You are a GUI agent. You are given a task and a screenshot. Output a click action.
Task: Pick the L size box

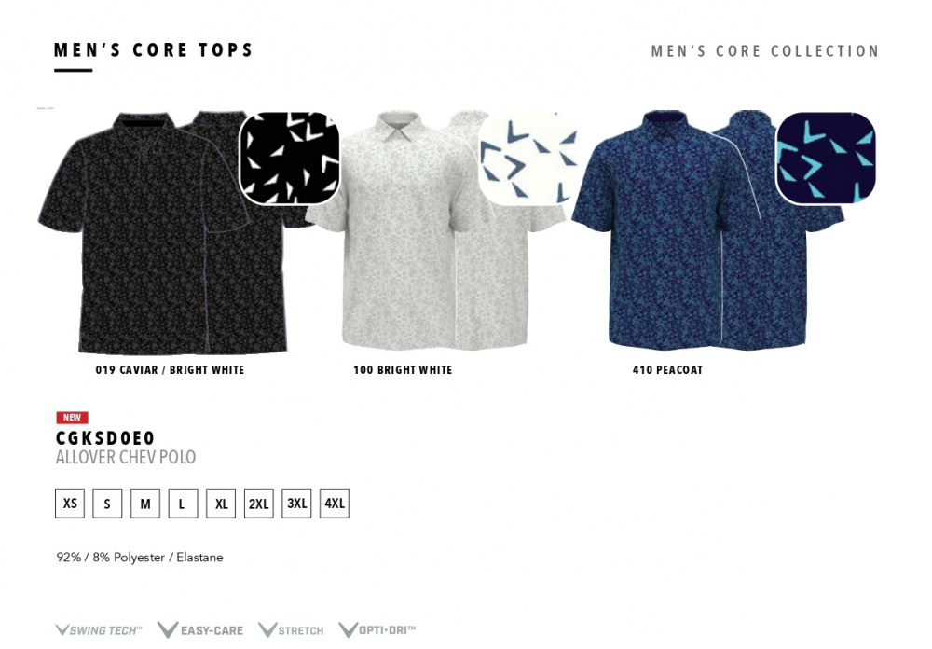[183, 504]
